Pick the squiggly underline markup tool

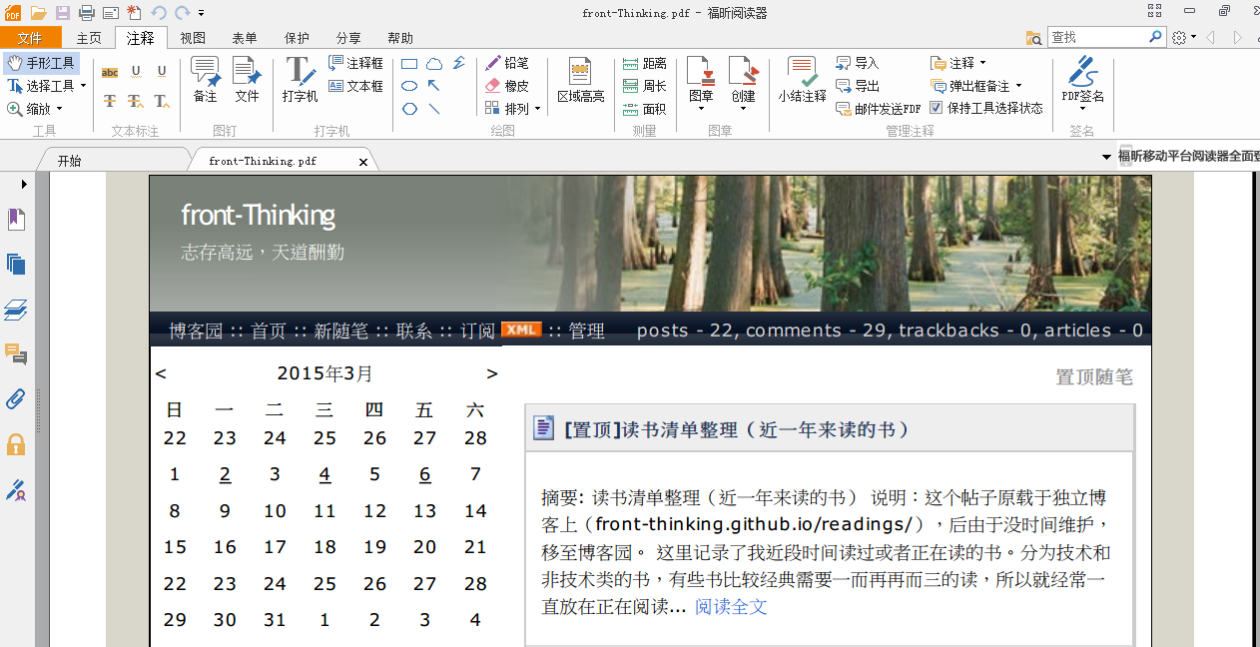coord(136,72)
